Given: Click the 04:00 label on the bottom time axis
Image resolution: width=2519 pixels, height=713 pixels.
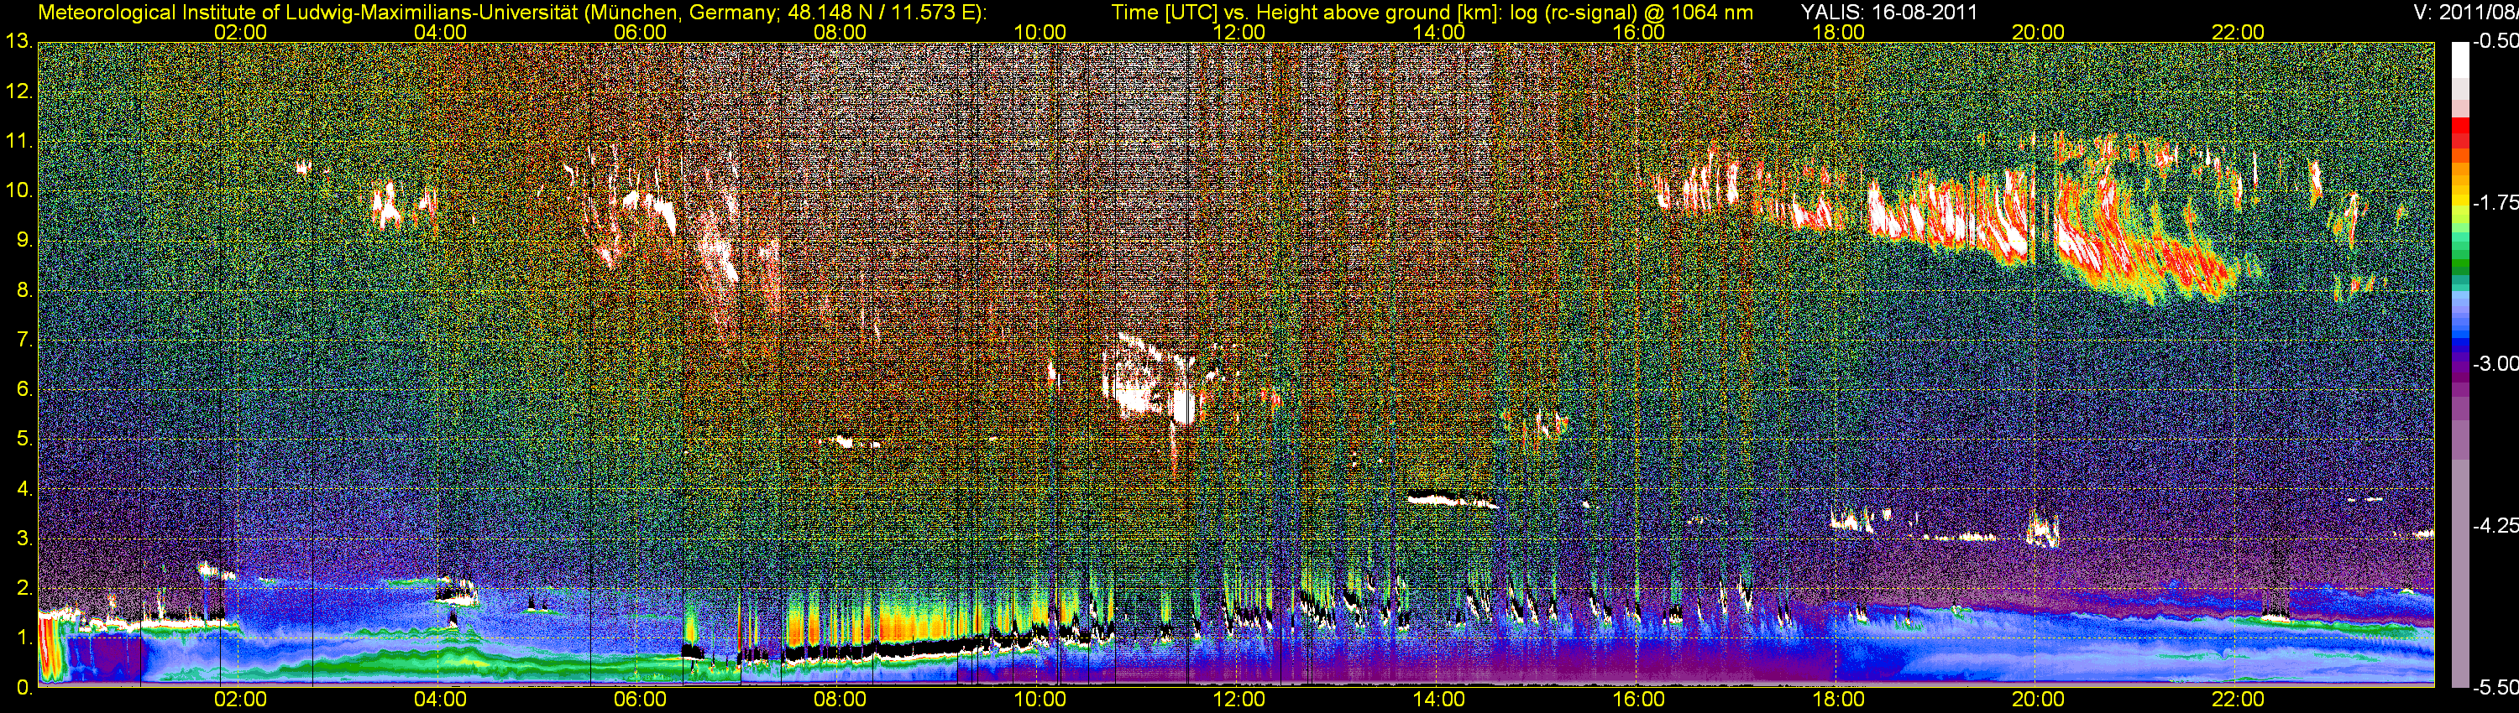Looking at the screenshot, I should click(x=440, y=700).
